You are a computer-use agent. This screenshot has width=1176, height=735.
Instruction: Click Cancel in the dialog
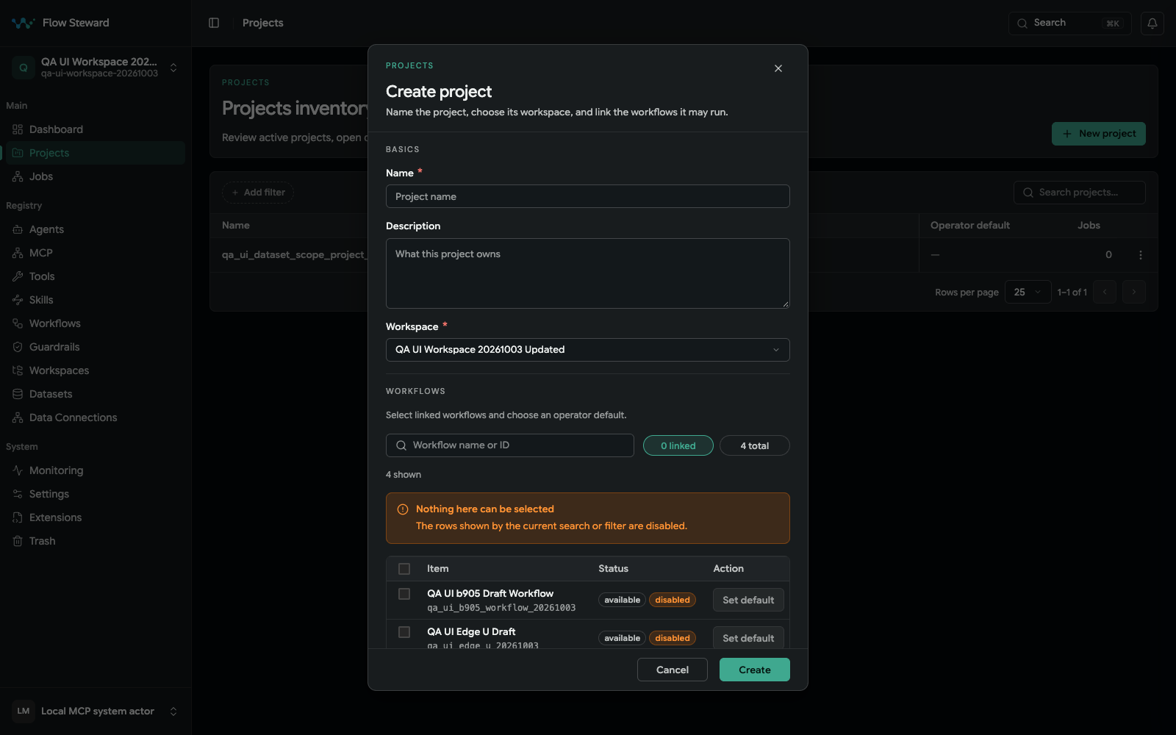point(673,670)
